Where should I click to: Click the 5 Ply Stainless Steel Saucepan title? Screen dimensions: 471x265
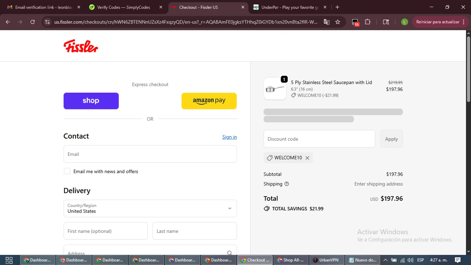click(331, 82)
